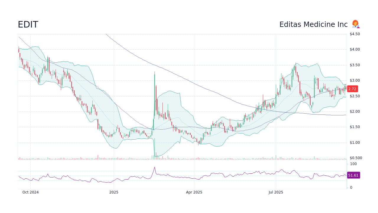The image size is (378, 213).
Task: Click the RSI peak in the indicator panel
Action: [154, 167]
